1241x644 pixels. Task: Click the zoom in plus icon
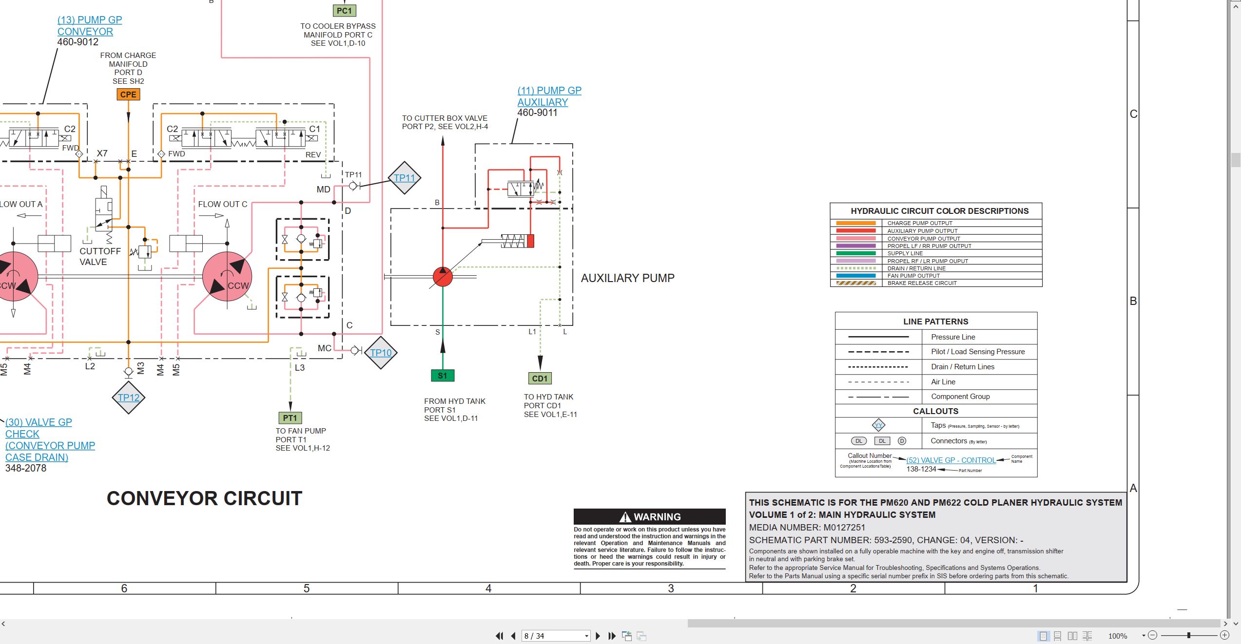(x=1224, y=635)
